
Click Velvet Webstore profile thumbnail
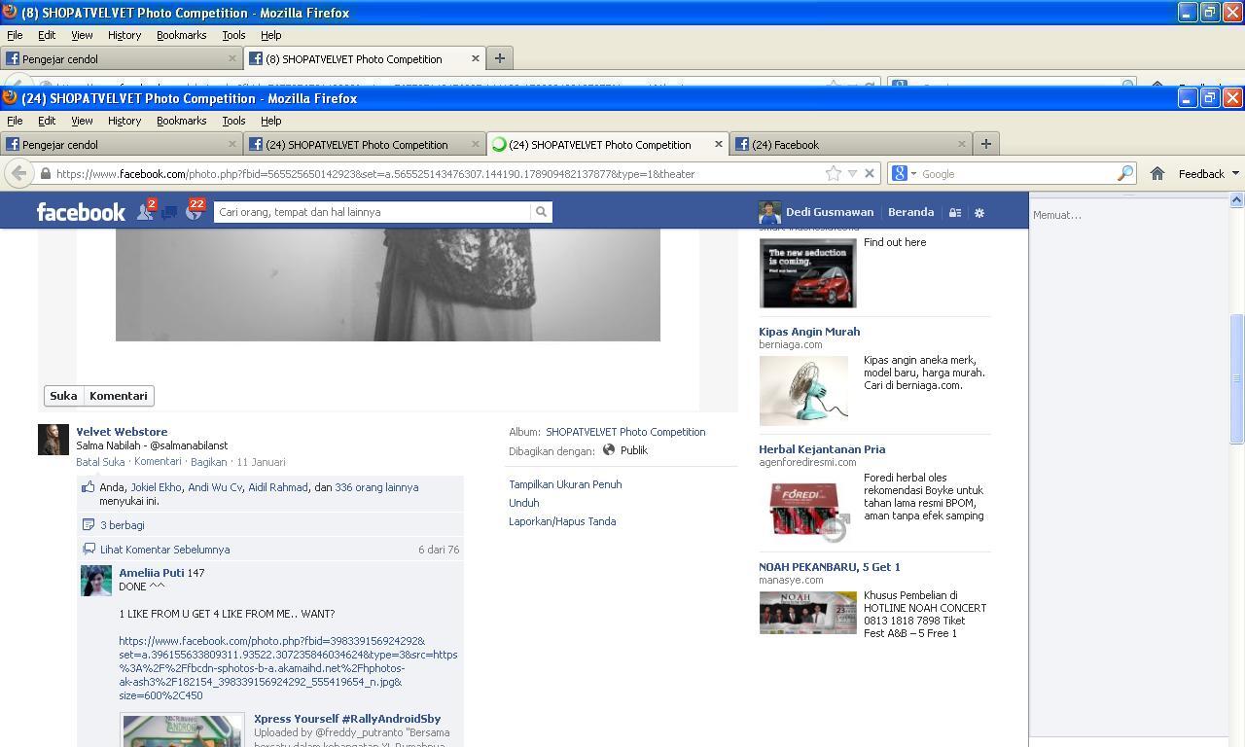(x=53, y=440)
